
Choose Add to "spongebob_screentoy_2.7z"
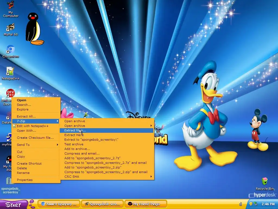106,158
